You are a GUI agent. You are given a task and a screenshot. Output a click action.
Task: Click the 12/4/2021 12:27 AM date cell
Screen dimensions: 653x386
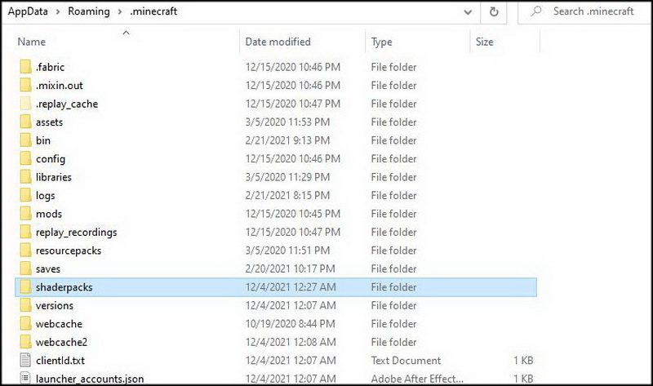[291, 287]
